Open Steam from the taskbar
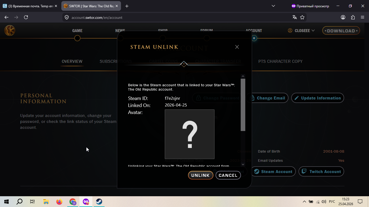 tap(99, 201)
